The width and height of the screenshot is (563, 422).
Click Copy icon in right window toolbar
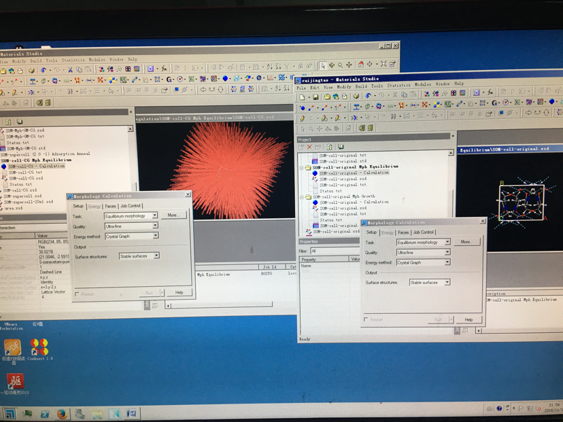click(x=404, y=95)
